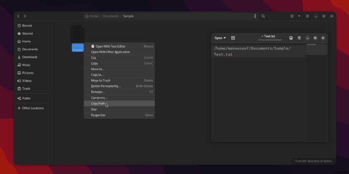
Task: Select Move to Trash
Action: (x=119, y=80)
